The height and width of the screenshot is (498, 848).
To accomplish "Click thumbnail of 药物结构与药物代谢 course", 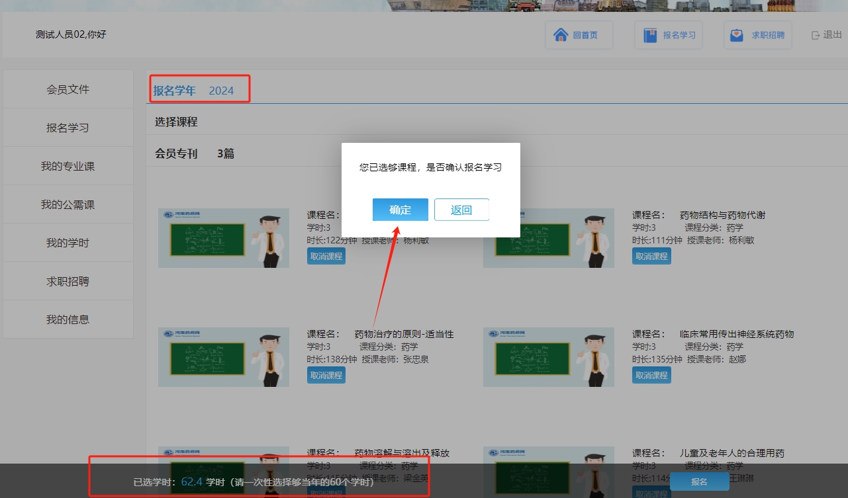I will pyautogui.click(x=549, y=238).
